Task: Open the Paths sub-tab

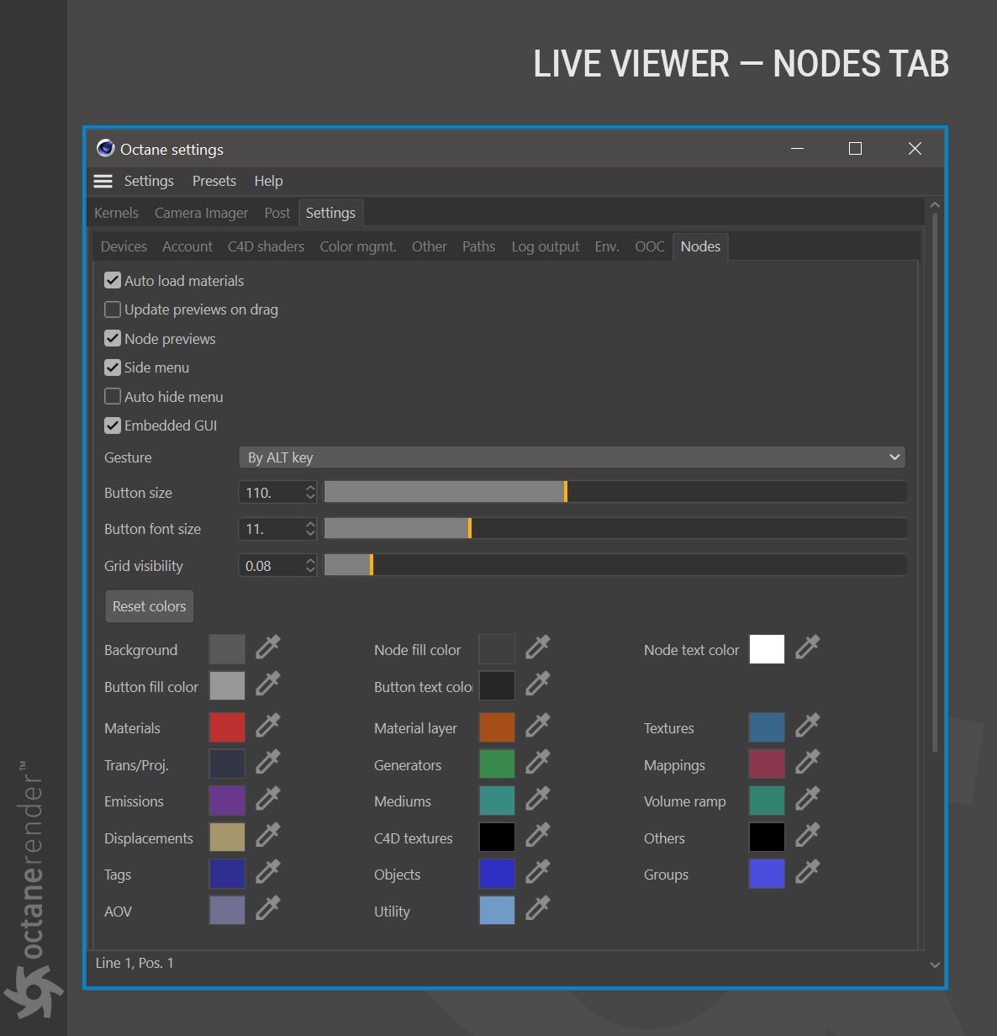Action: tap(478, 246)
